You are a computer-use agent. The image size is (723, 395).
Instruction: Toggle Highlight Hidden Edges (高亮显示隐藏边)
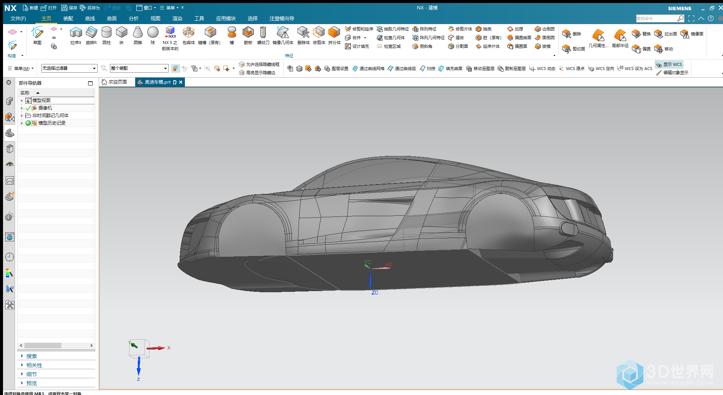coord(256,73)
